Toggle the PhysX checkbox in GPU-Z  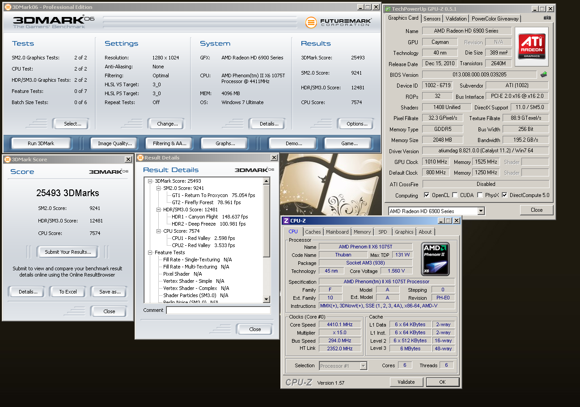480,195
